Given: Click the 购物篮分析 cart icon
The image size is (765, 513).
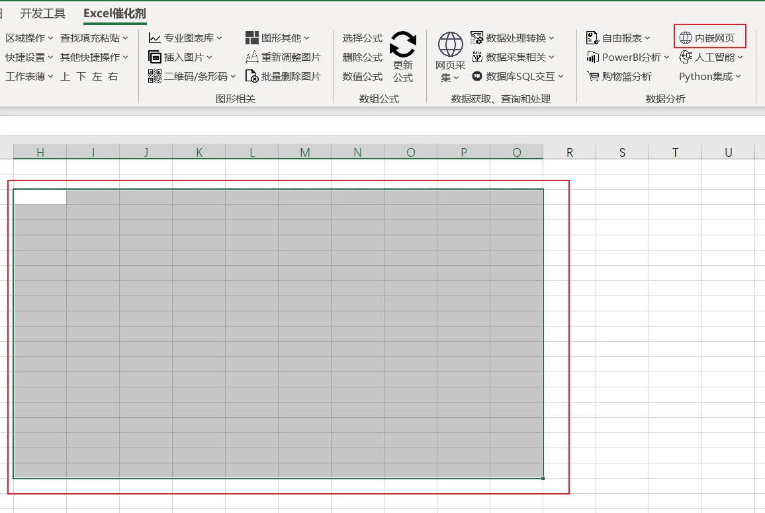Looking at the screenshot, I should pos(593,76).
